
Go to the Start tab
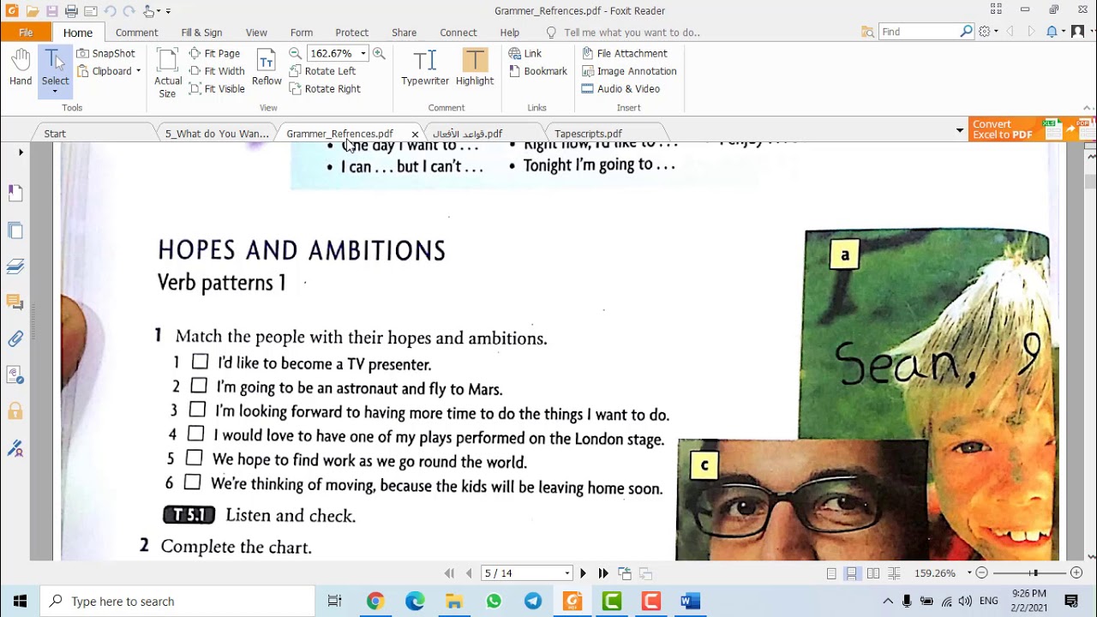pos(55,134)
